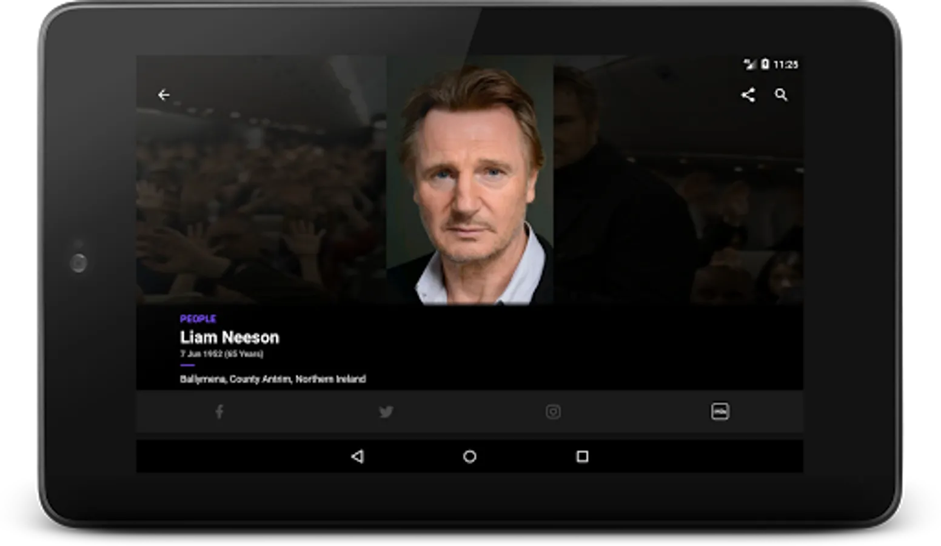Image resolution: width=941 pixels, height=546 pixels.
Task: Open the Twitter profile link icon
Action: click(386, 412)
